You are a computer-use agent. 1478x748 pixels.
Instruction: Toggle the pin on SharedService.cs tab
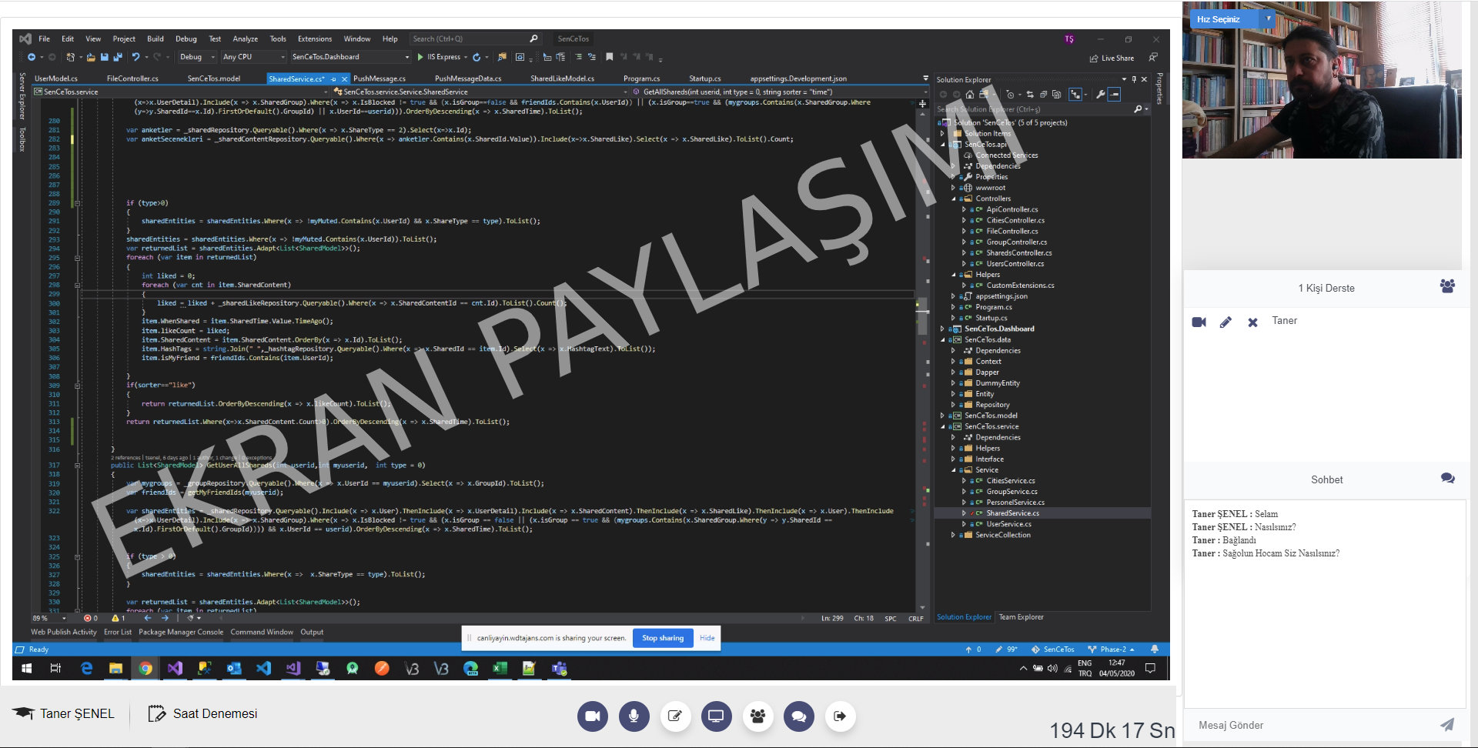333,78
